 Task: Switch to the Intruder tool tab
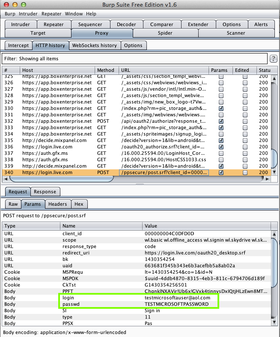click(21, 24)
